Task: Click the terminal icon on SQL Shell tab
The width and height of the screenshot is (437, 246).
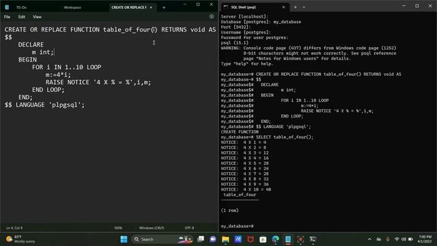Action: [x=226, y=8]
